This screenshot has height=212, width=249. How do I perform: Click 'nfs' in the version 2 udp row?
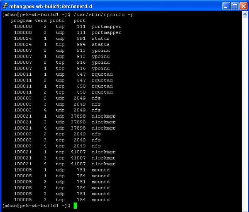(x=96, y=98)
